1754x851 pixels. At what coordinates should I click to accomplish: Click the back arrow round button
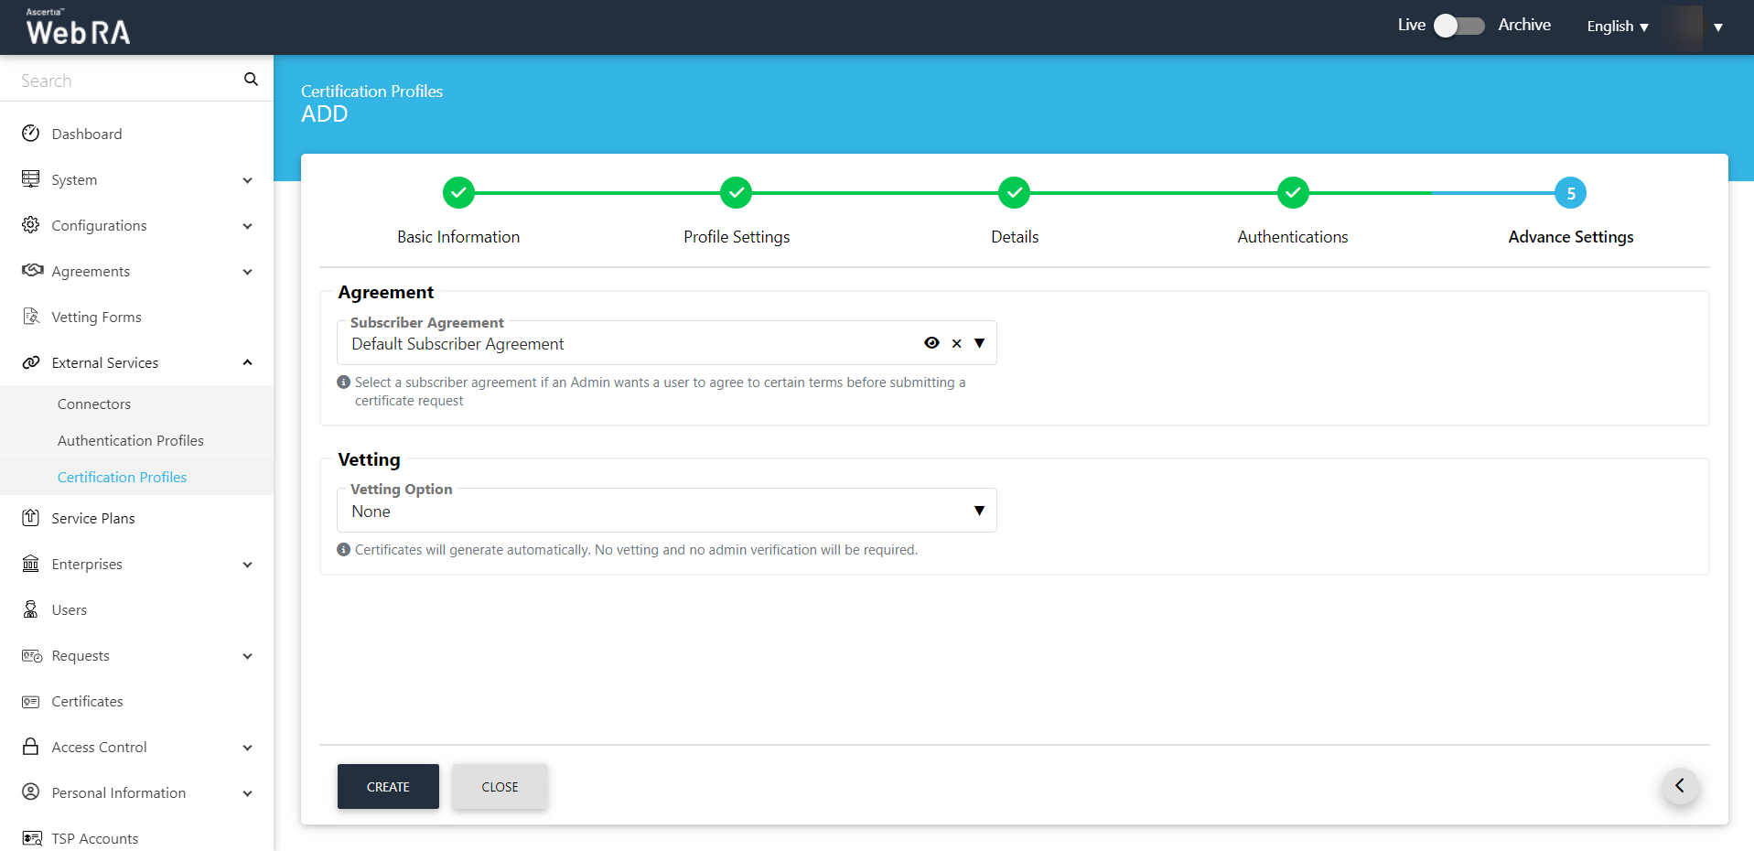1680,786
